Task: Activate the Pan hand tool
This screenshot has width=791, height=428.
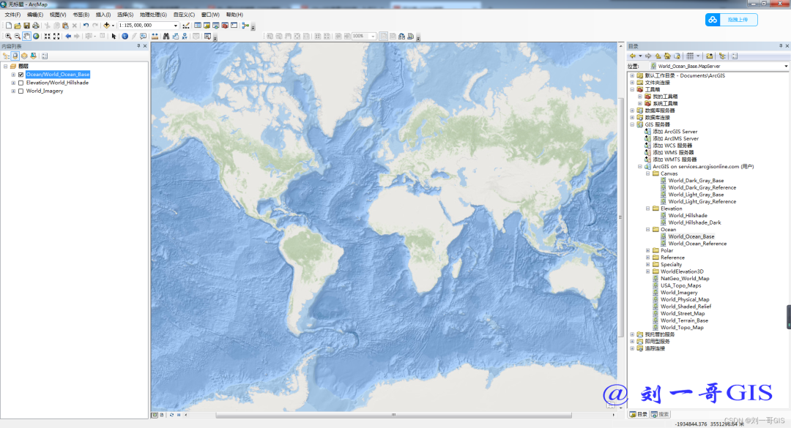Action: click(26, 37)
